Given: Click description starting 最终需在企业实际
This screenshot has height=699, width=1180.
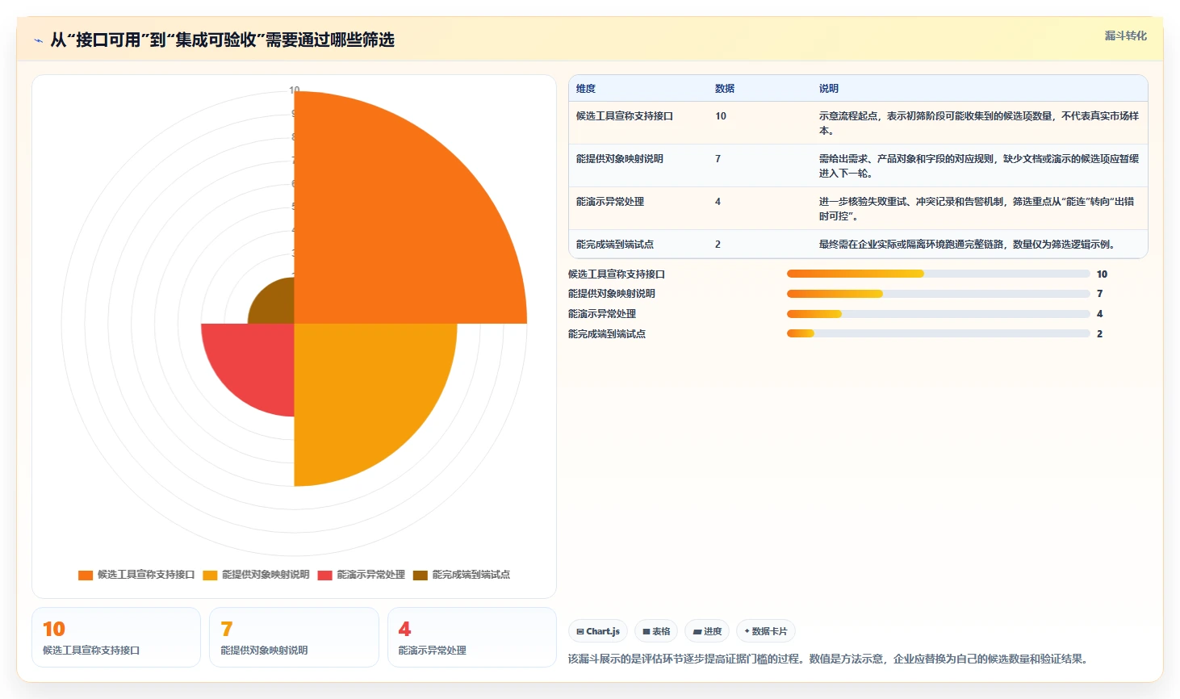Looking at the screenshot, I should (967, 245).
